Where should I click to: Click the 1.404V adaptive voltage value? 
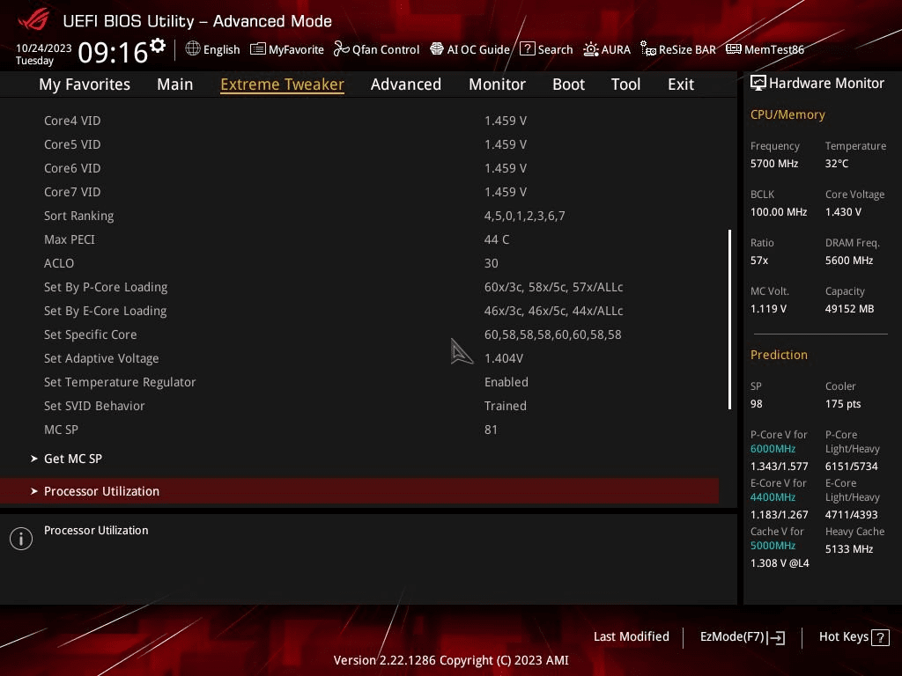tap(503, 359)
